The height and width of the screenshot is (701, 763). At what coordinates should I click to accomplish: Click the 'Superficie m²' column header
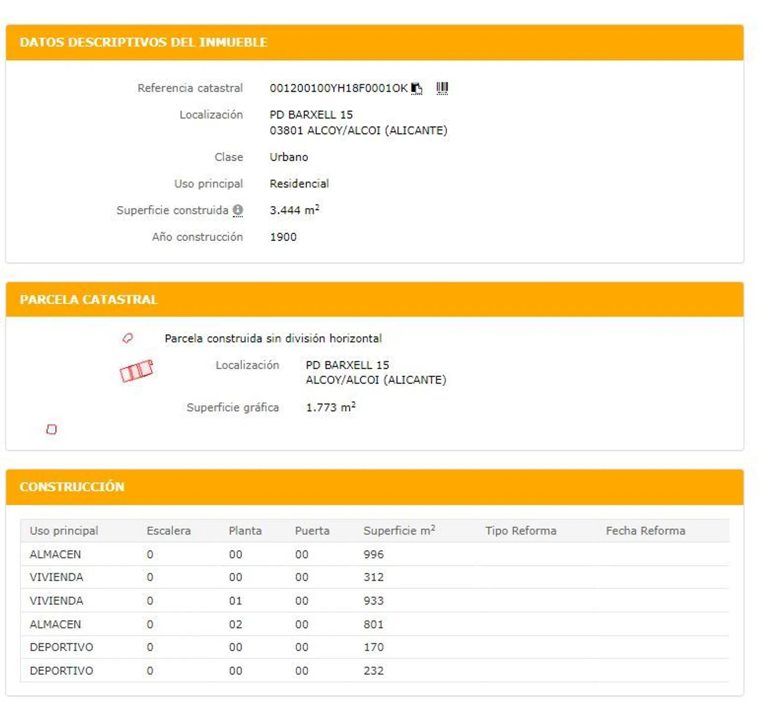point(399,531)
